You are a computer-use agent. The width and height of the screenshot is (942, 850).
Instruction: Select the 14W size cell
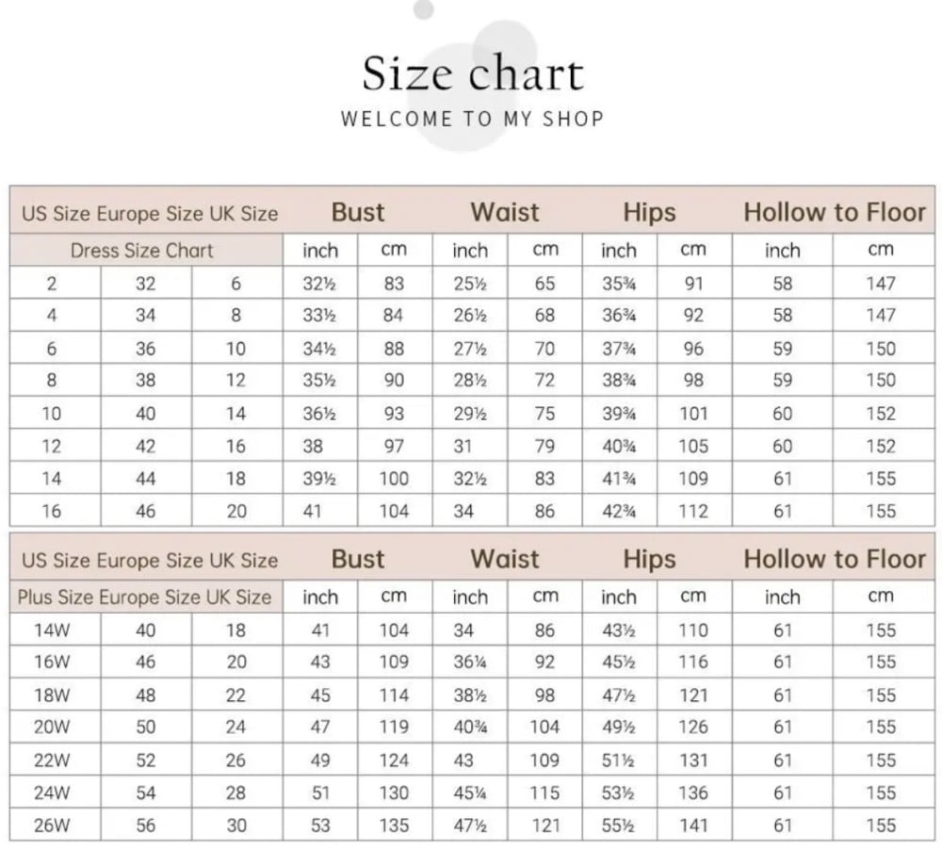(52, 630)
